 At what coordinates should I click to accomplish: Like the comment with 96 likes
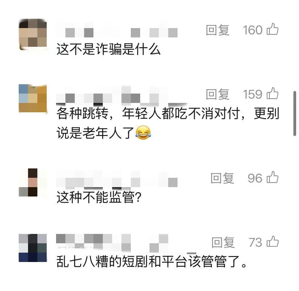click(x=273, y=177)
